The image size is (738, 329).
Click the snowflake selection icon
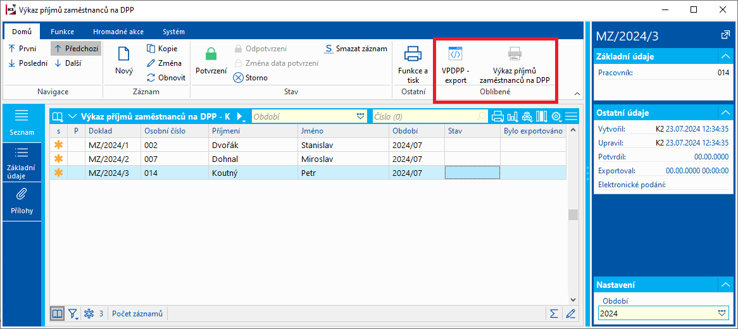click(89, 313)
